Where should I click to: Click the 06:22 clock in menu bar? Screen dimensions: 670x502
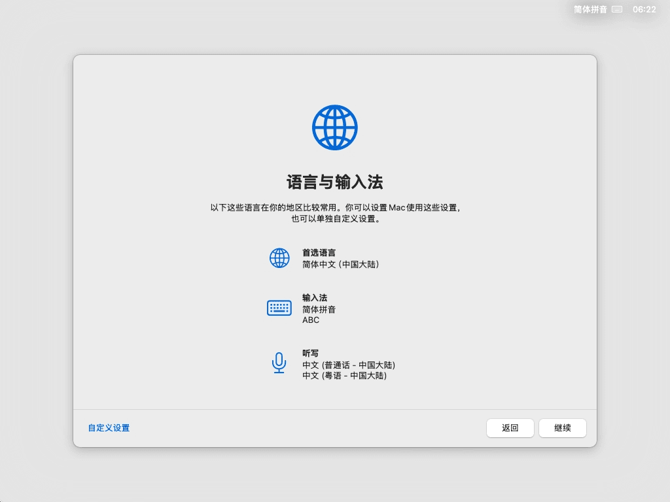point(644,9)
